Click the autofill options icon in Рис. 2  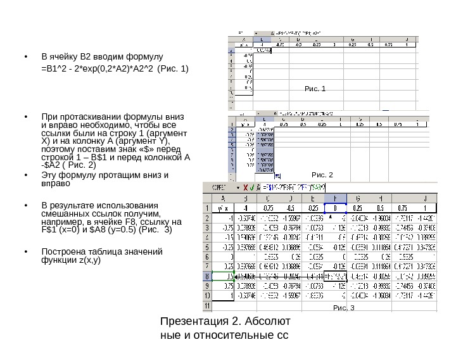click(277, 175)
